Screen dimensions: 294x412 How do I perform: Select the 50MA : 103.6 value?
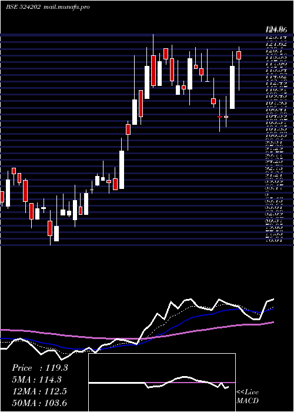click(x=39, y=403)
